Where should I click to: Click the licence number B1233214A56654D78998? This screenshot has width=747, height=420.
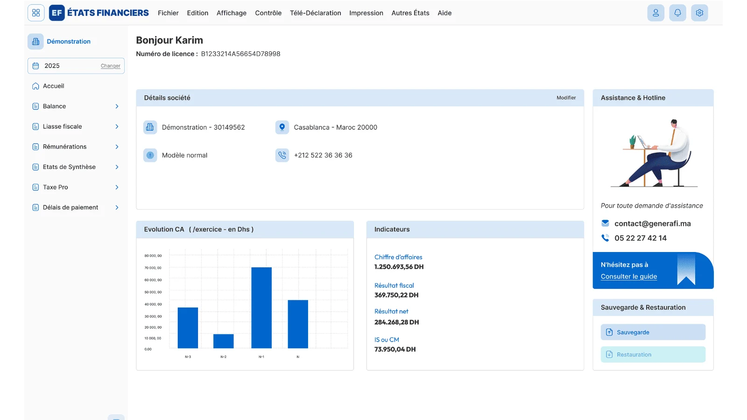tap(241, 54)
